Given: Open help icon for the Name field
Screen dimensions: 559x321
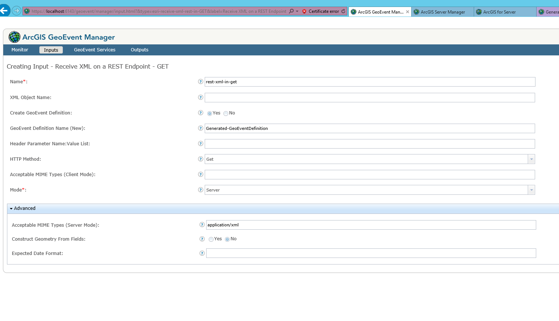Looking at the screenshot, I should [200, 81].
